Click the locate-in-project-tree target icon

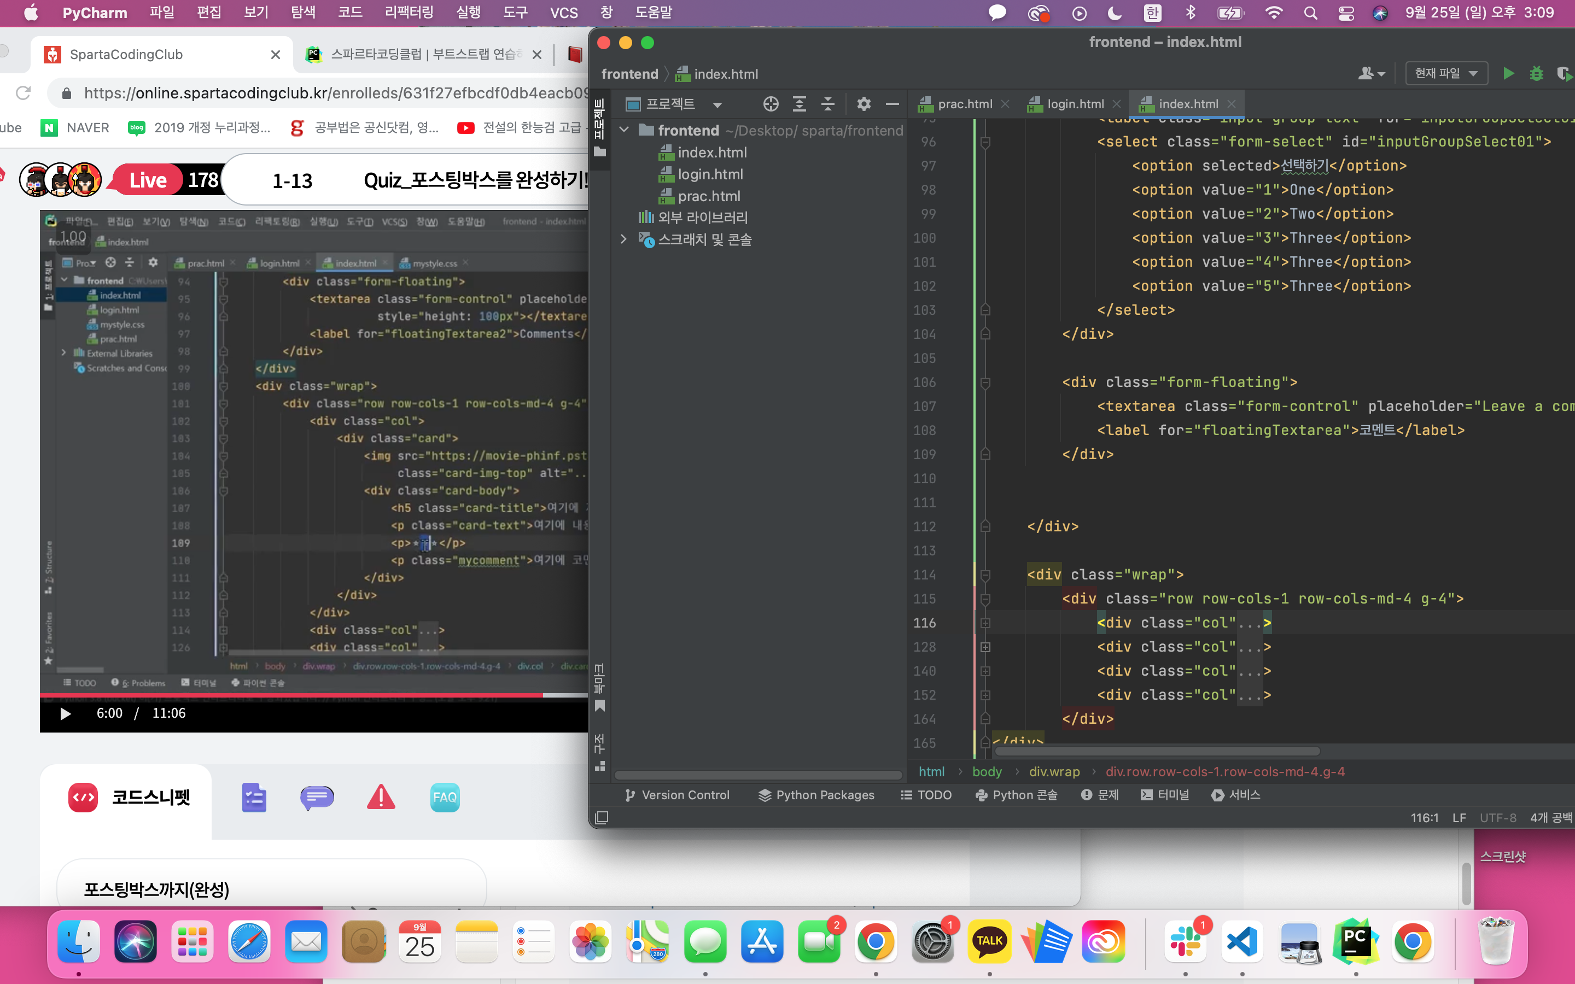point(771,104)
